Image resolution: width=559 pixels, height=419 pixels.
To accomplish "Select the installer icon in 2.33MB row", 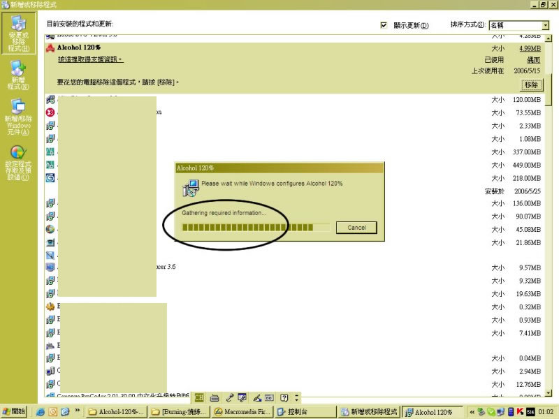I will [x=50, y=126].
